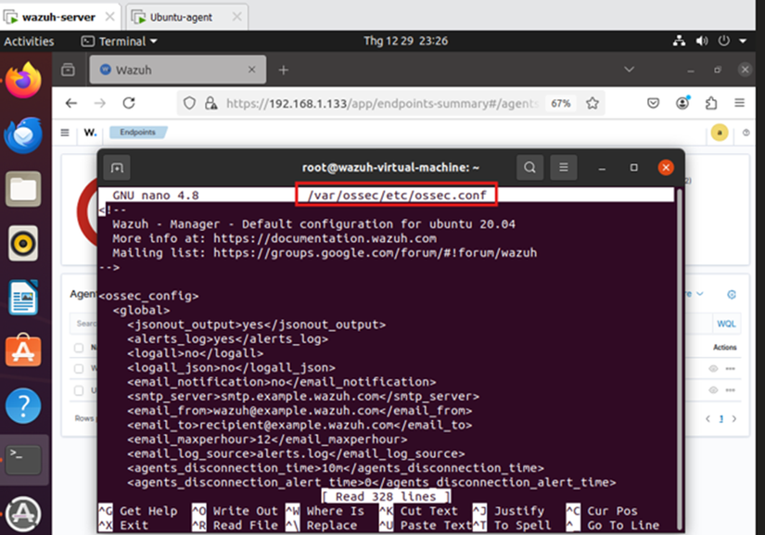
Task: Open Firefox application hamburger menu
Action: [740, 103]
